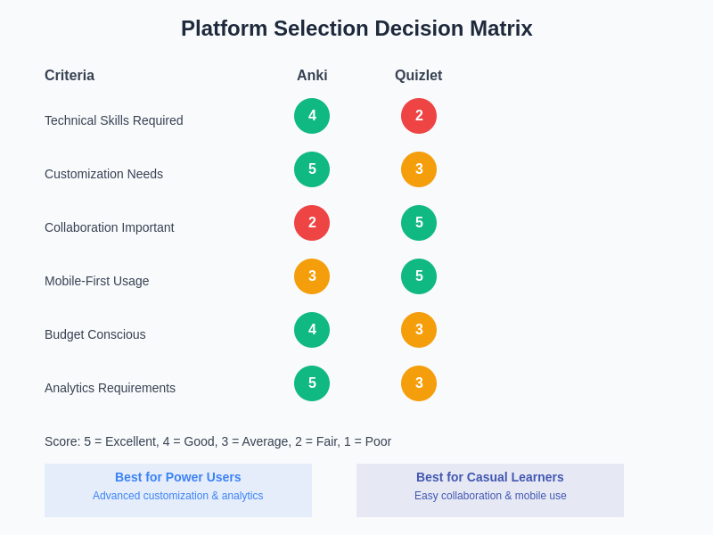Select Anki's Customization Needs score badge
This screenshot has width=713, height=535.
312,169
